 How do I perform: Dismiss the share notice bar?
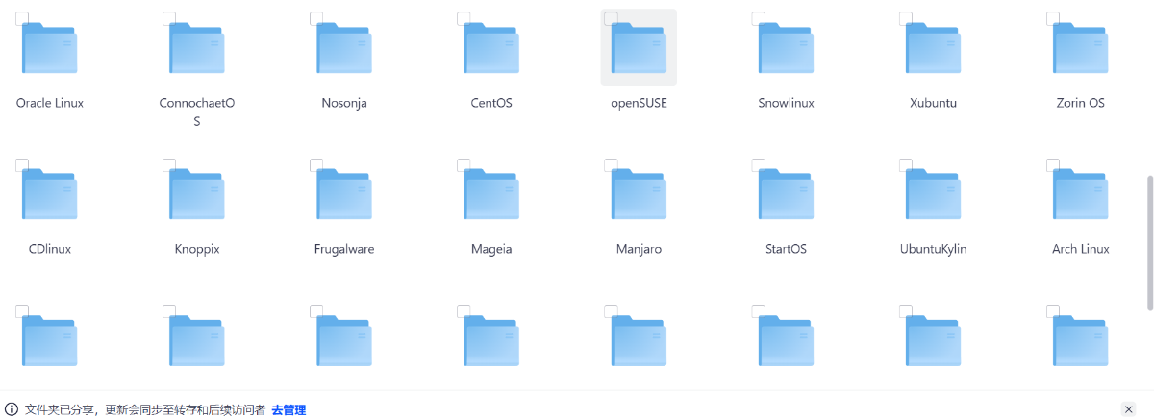point(1129,409)
